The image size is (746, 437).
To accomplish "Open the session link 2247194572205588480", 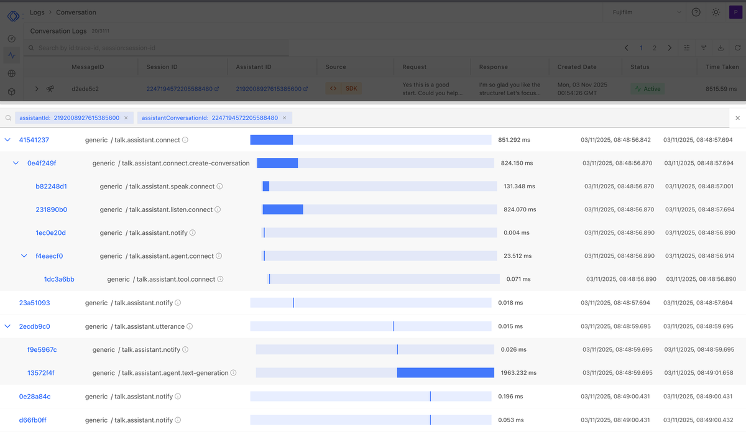I will 180,88.
